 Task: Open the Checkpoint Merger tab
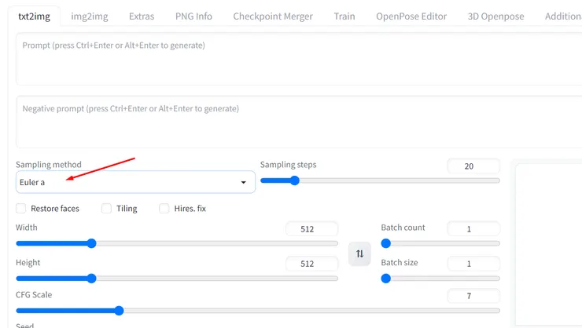tap(273, 16)
